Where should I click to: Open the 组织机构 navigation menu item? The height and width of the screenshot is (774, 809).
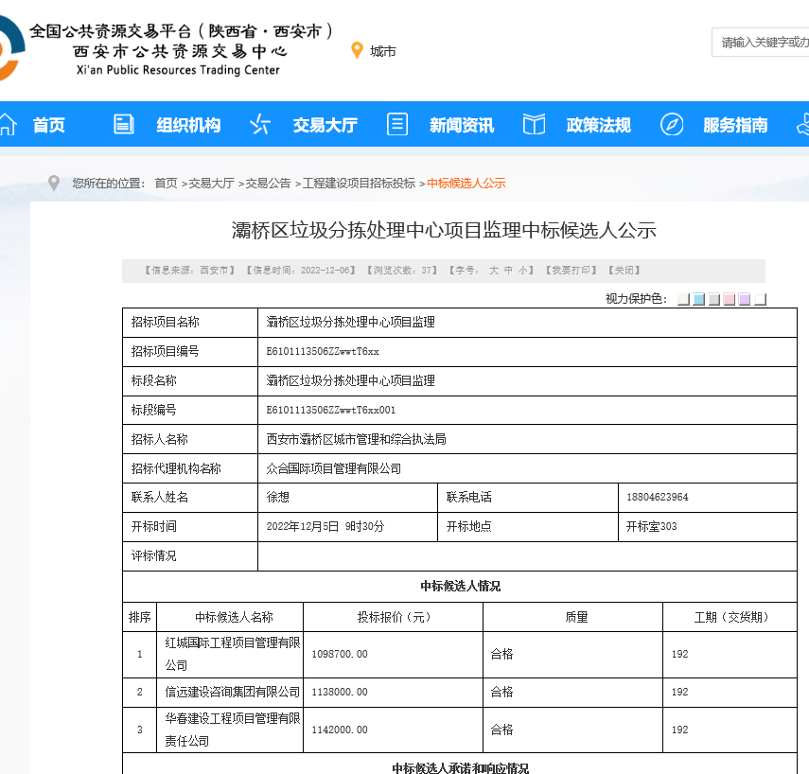click(188, 125)
